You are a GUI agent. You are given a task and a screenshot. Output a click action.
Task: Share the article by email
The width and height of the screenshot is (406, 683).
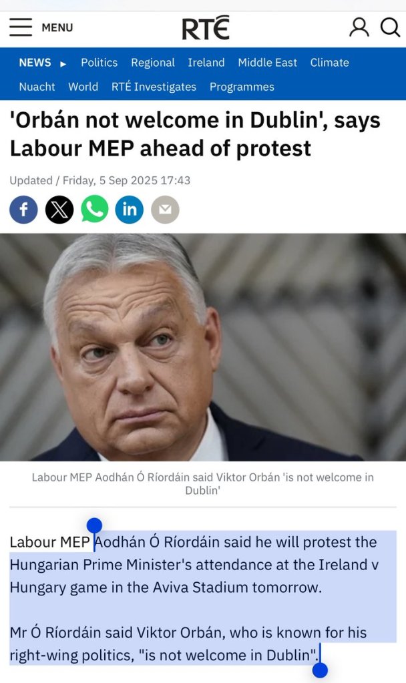coord(165,210)
